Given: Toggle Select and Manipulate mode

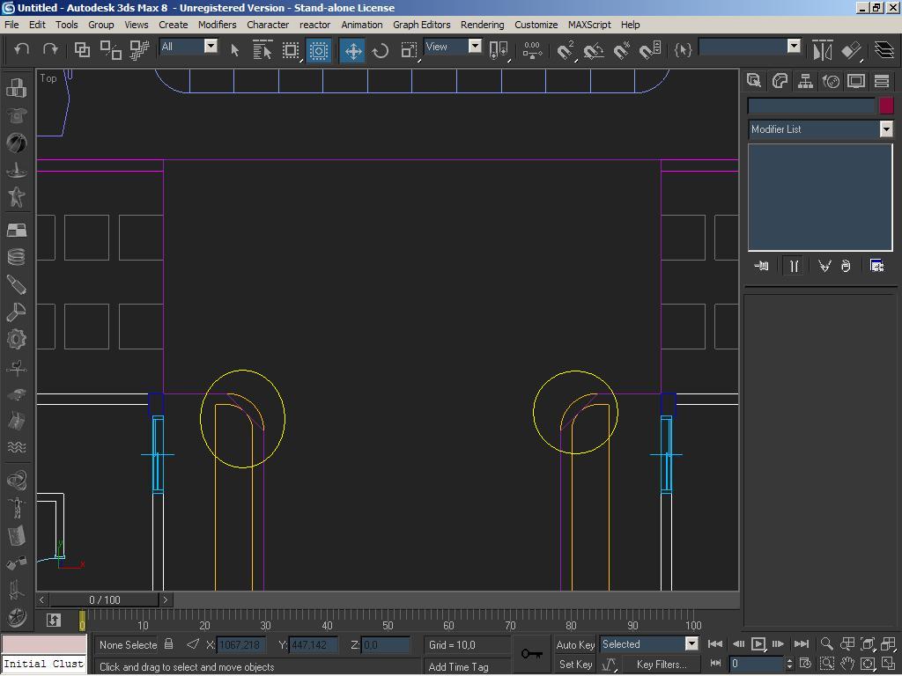Looking at the screenshot, I should point(533,50).
